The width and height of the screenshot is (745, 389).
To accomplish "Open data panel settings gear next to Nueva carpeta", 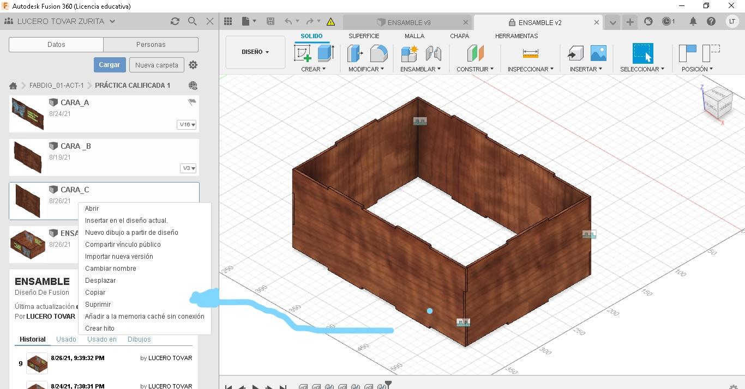I will pyautogui.click(x=193, y=65).
